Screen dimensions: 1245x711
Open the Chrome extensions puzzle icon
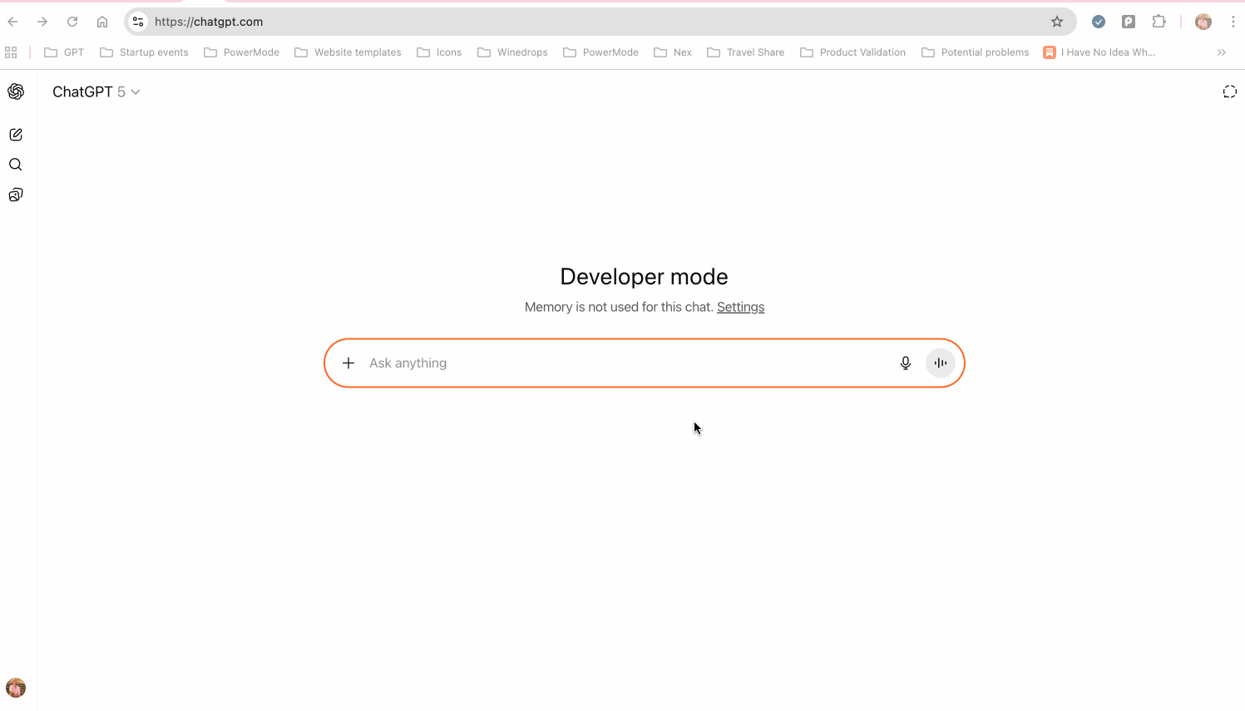point(1159,22)
